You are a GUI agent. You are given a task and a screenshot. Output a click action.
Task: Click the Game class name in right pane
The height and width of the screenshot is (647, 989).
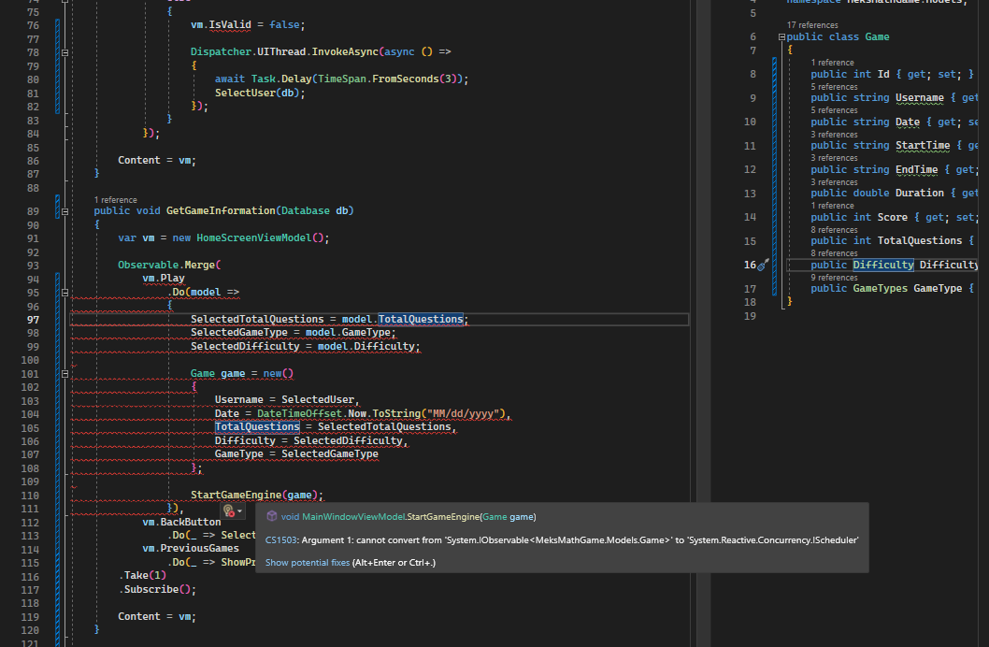pos(878,36)
